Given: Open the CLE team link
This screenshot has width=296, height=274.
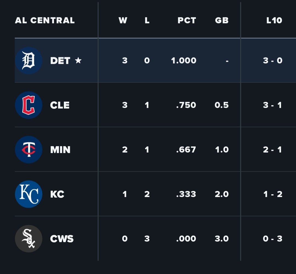Looking at the screenshot, I should pyautogui.click(x=60, y=105).
